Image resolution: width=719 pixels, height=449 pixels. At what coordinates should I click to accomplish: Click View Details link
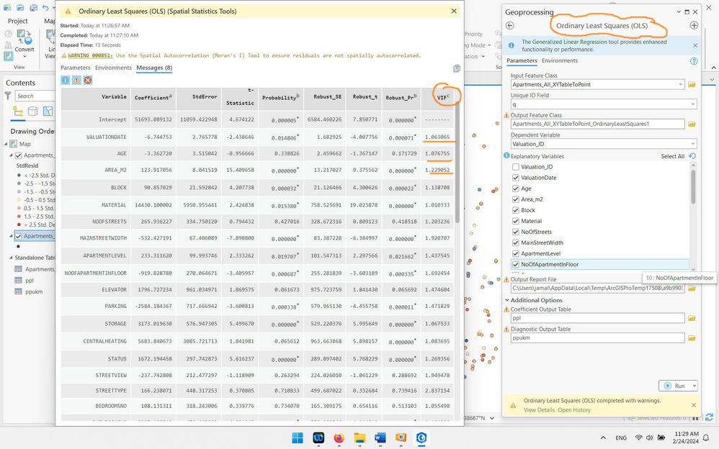click(539, 410)
